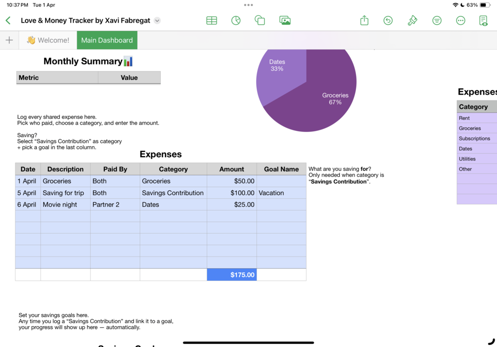Select Other in the category list

[x=477, y=169]
